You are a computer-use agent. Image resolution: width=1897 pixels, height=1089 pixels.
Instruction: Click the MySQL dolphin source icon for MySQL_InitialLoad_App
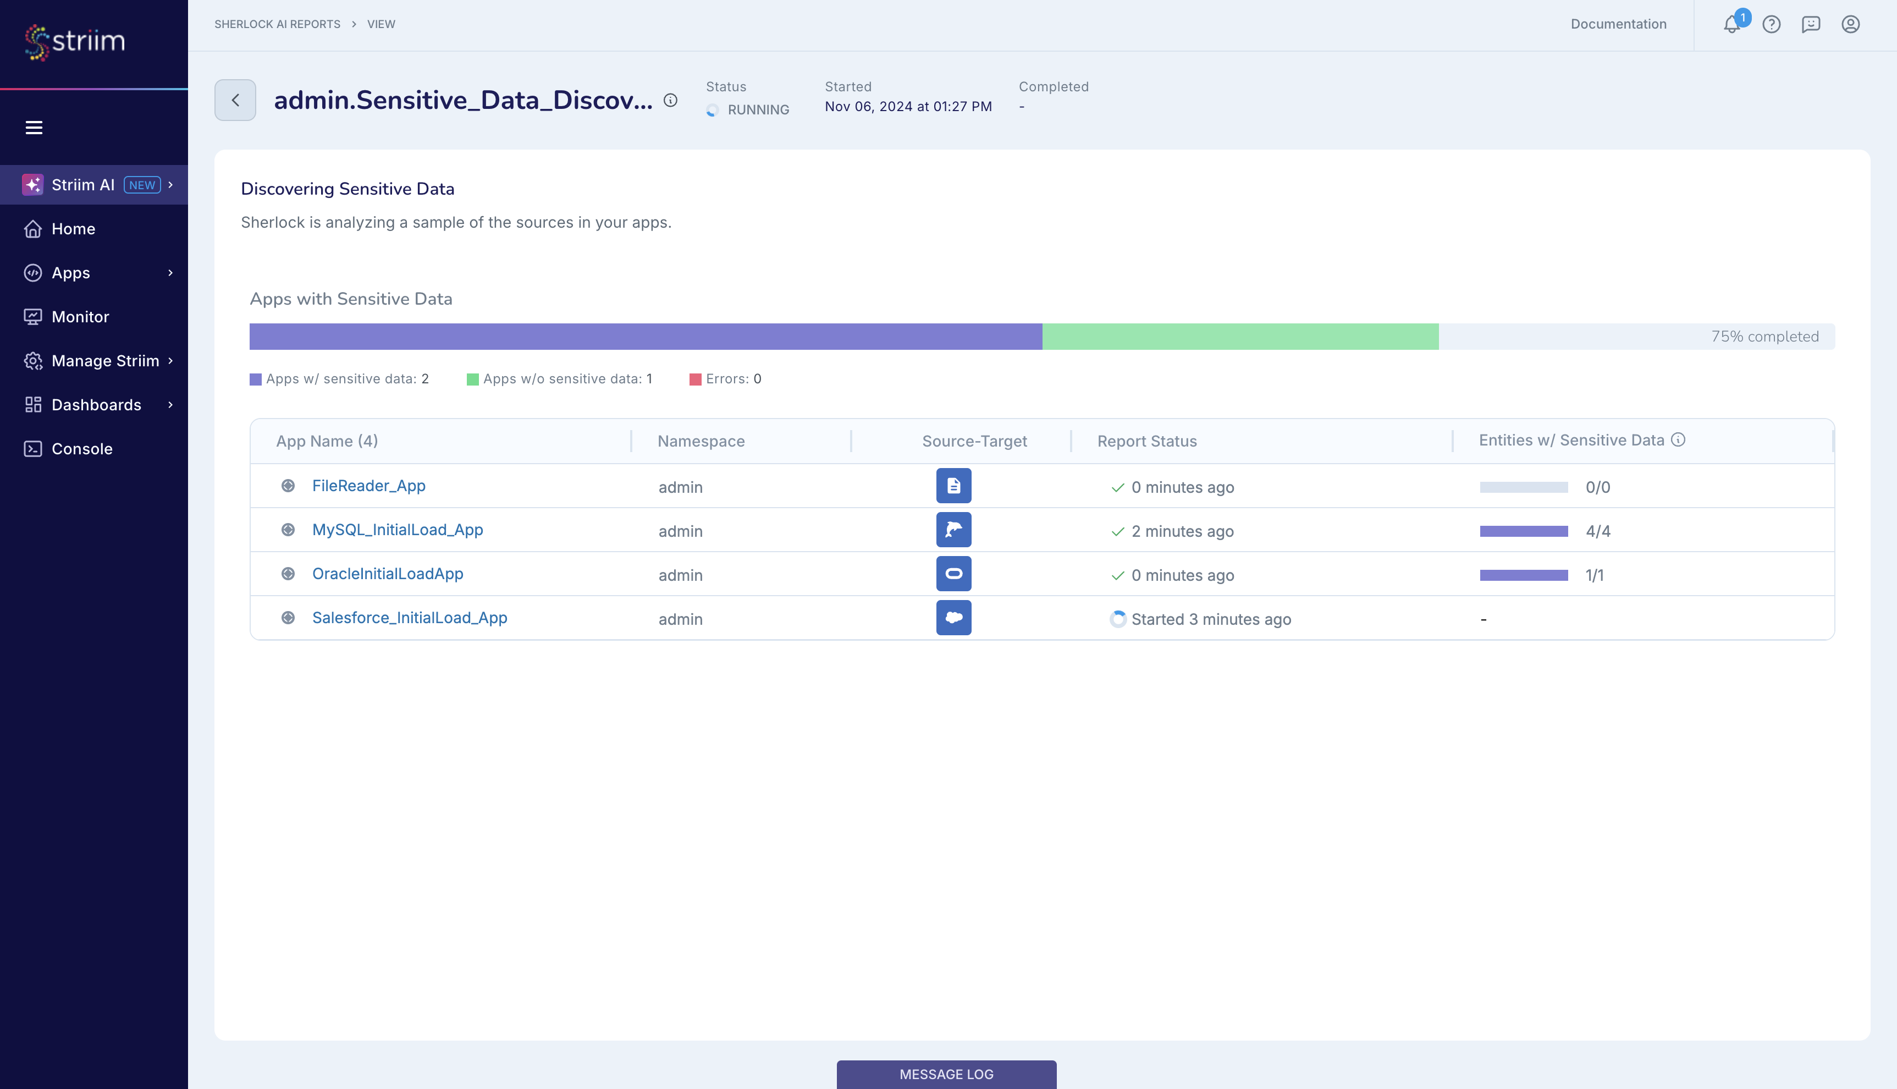(953, 530)
